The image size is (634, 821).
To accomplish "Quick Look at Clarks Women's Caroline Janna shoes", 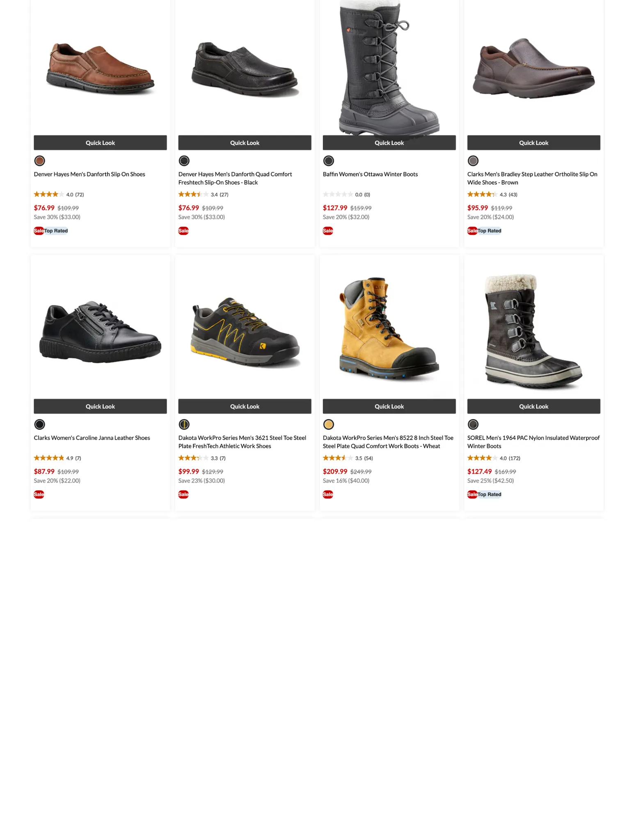I will [x=100, y=406].
